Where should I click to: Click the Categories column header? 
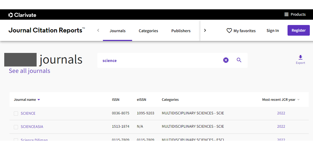pyautogui.click(x=170, y=100)
